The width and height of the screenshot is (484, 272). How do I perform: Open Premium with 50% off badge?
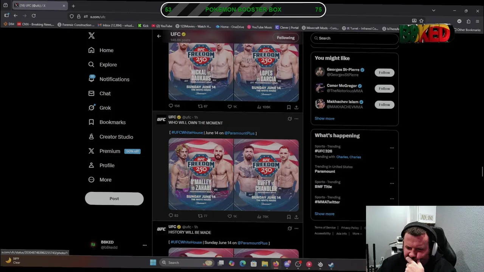[114, 151]
